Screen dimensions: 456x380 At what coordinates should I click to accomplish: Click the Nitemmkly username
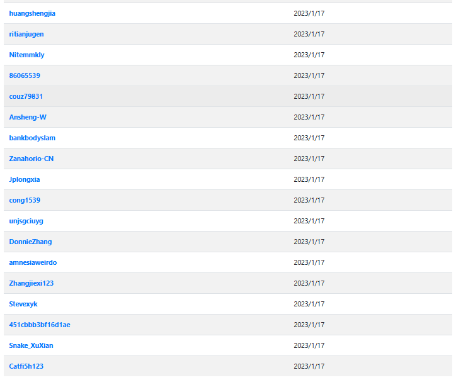coord(26,55)
